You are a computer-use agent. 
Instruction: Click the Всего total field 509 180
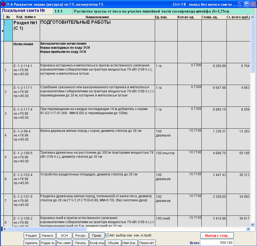217,243
